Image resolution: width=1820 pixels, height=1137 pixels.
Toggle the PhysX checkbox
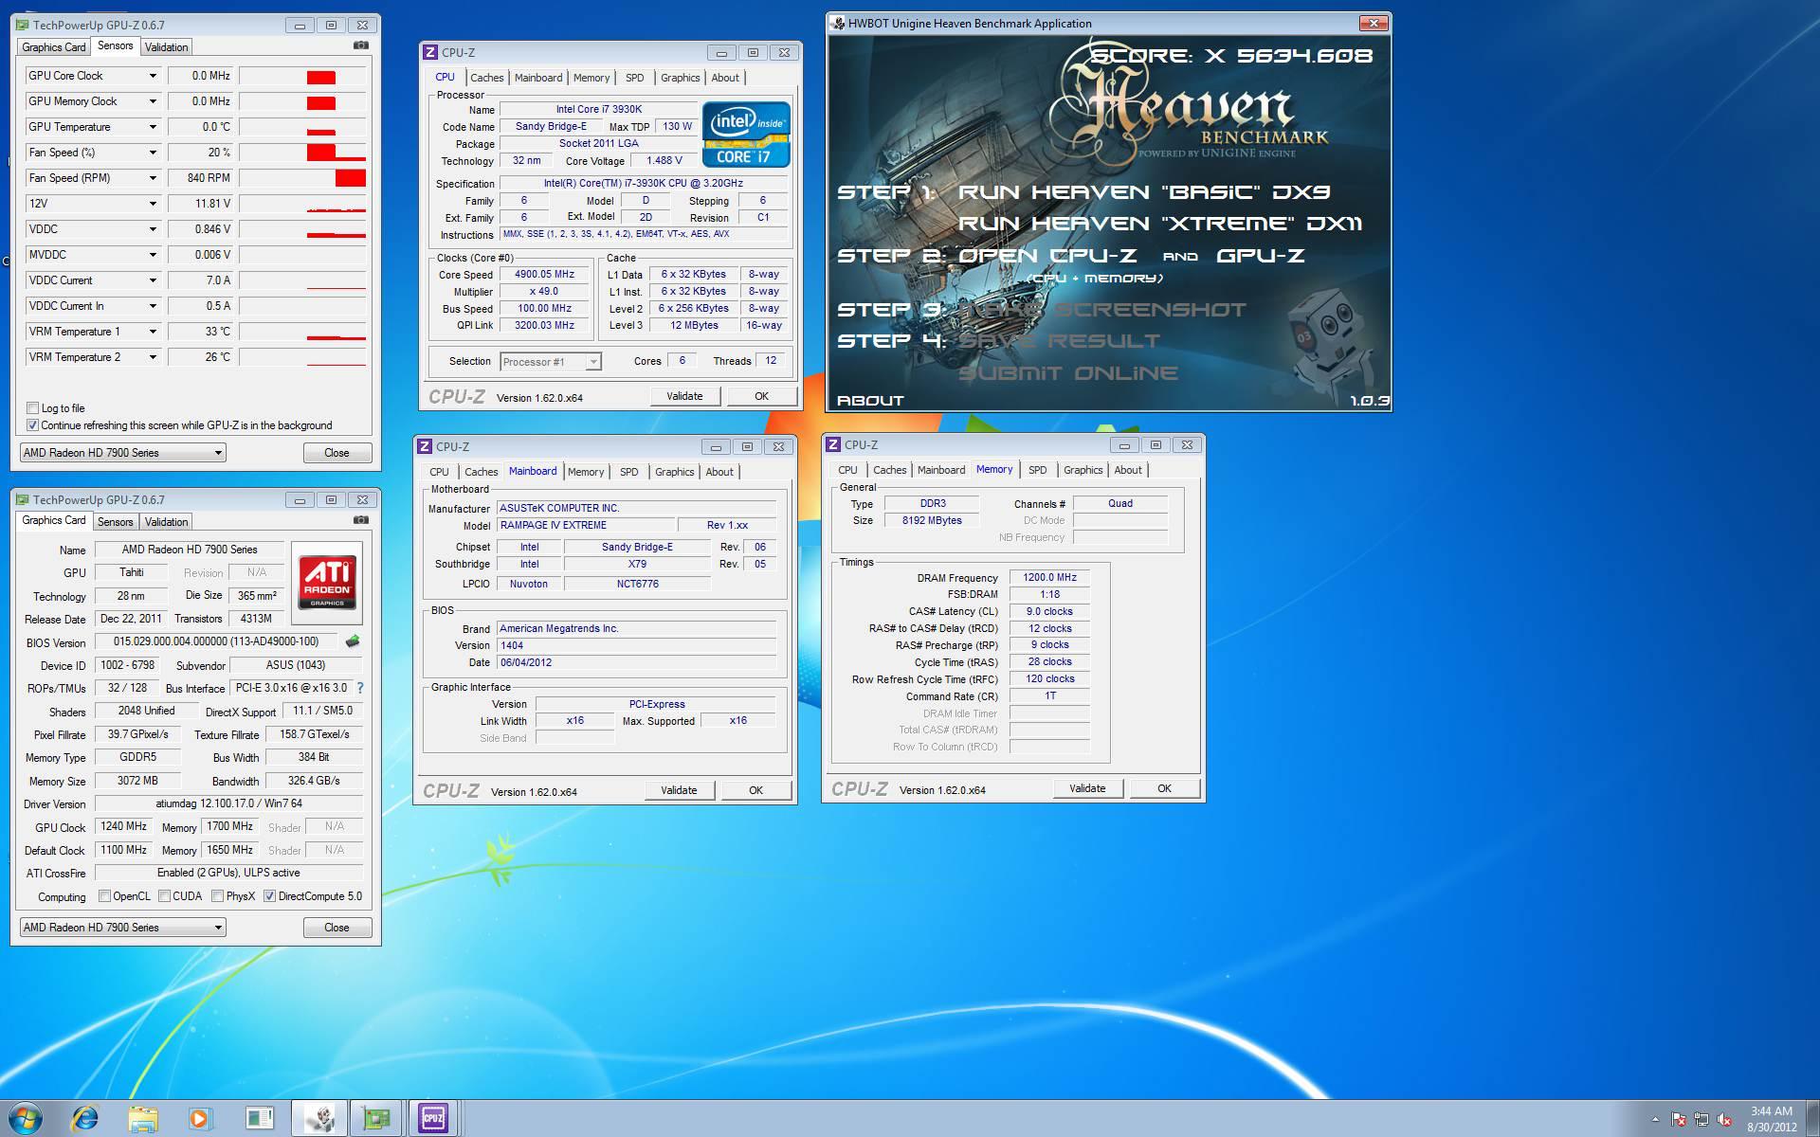218,895
